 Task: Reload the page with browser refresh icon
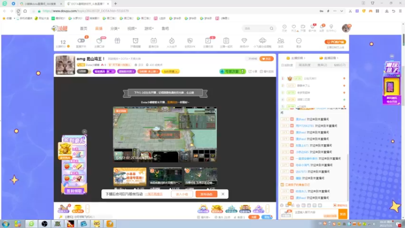click(18, 11)
